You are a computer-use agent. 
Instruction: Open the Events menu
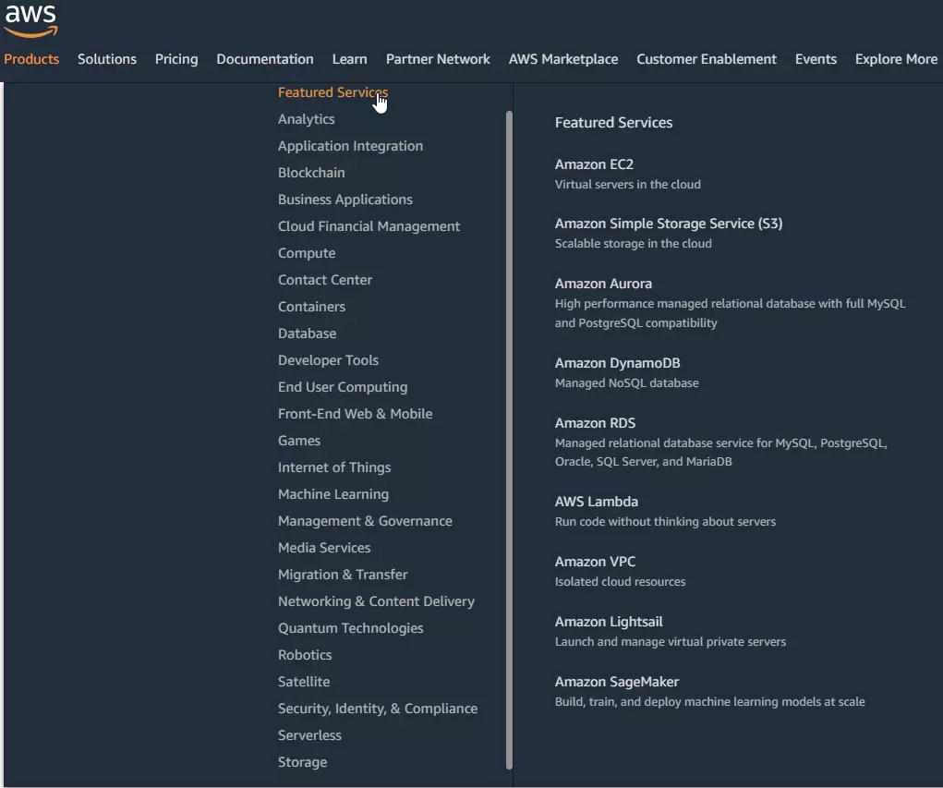pos(816,59)
